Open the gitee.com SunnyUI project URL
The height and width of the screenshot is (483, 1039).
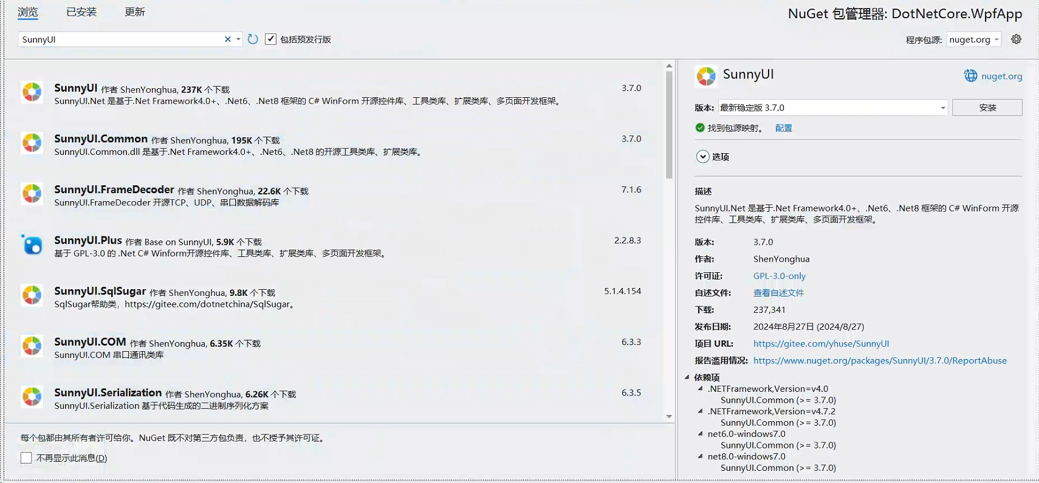(x=821, y=344)
